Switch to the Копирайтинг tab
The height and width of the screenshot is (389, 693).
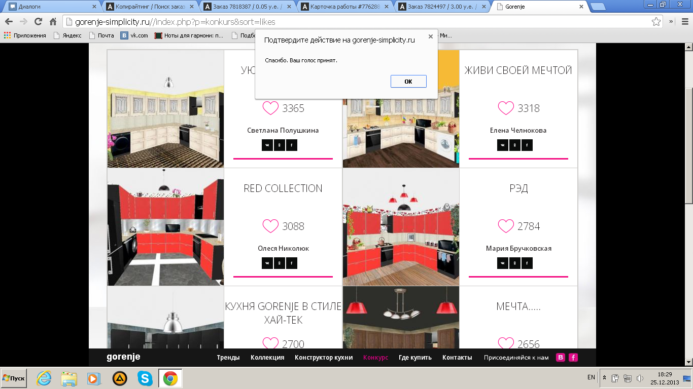150,7
